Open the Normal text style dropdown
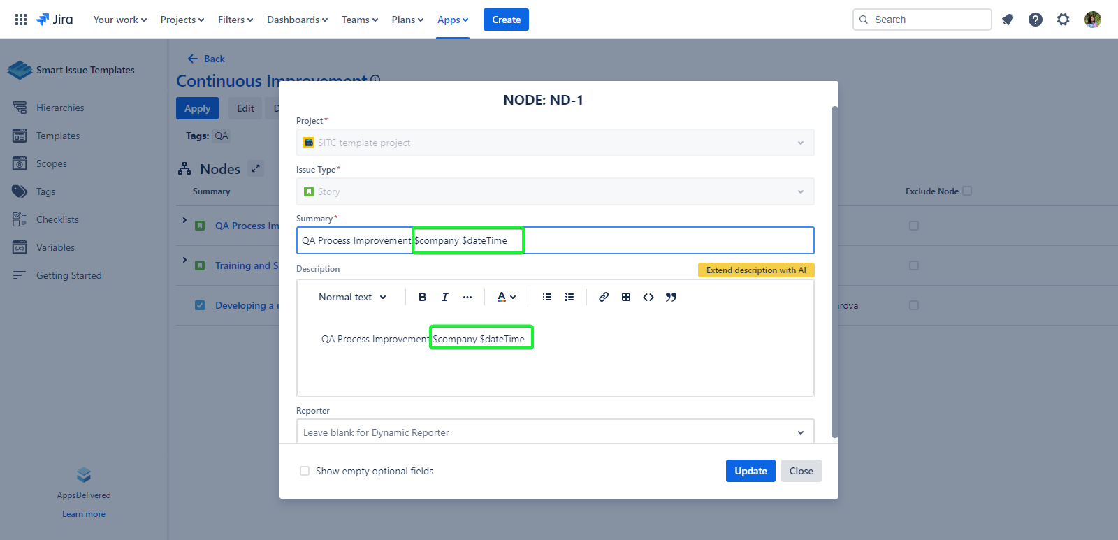 pos(352,297)
